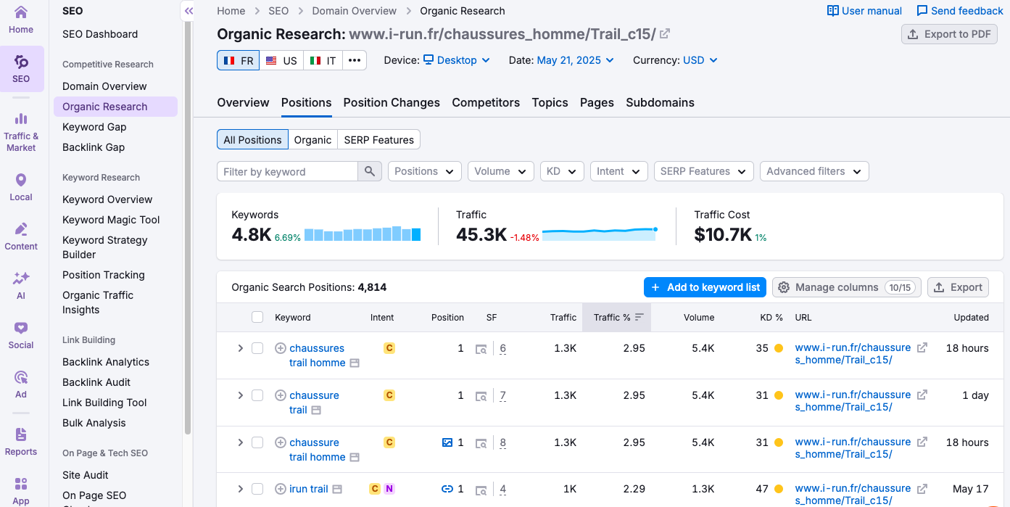Expand the 'chaussures trail homme' row
This screenshot has width=1010, height=507.
tap(240, 348)
